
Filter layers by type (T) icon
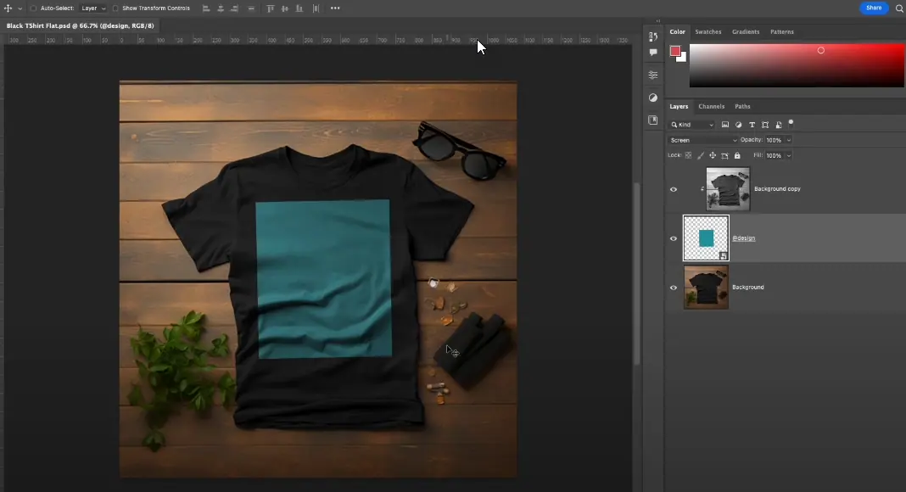[x=752, y=125]
